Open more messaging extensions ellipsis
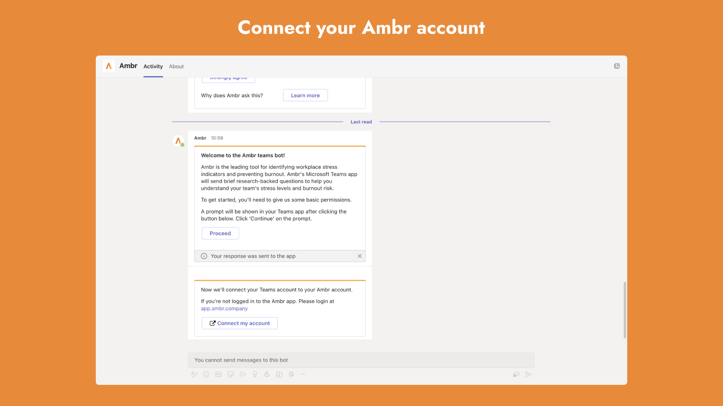The width and height of the screenshot is (723, 406). [304, 374]
